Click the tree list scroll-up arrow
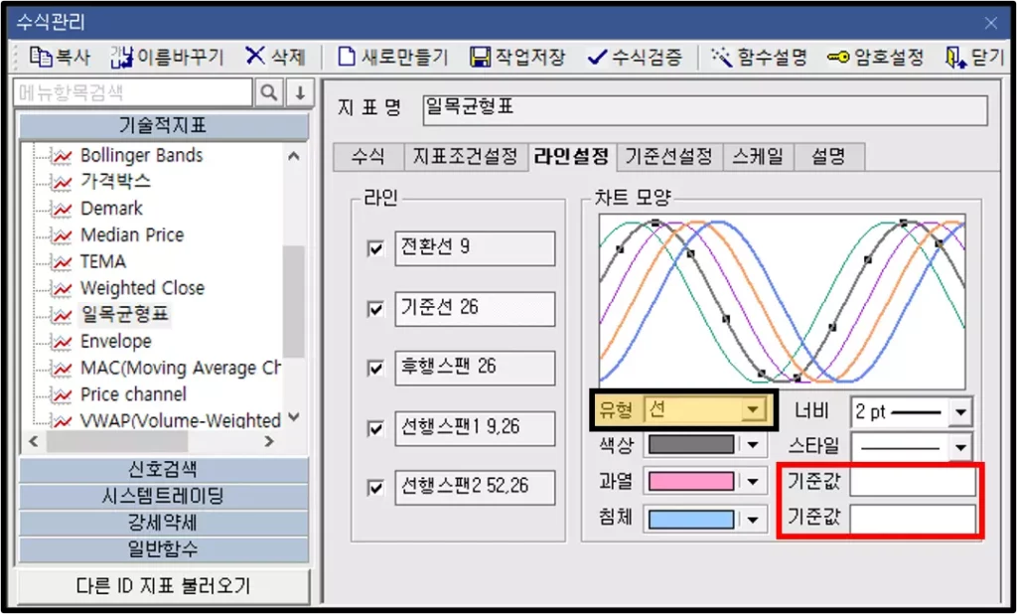The width and height of the screenshot is (1017, 614). click(x=294, y=156)
